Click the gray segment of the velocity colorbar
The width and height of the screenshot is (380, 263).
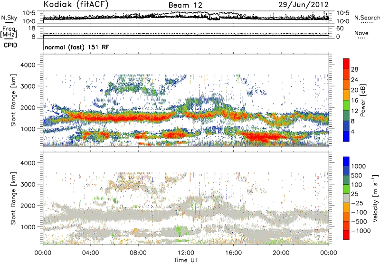click(346, 198)
